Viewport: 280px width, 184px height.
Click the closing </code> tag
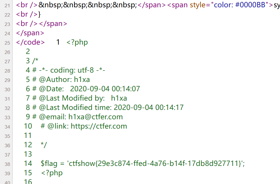(30, 42)
